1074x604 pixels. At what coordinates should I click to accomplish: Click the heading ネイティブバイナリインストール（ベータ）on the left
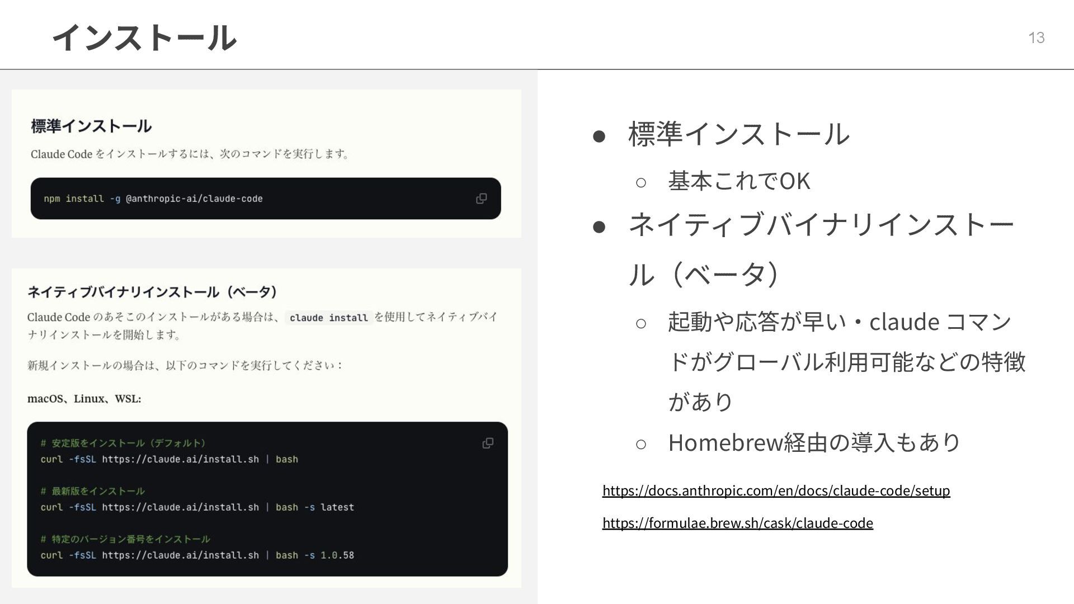coord(152,291)
